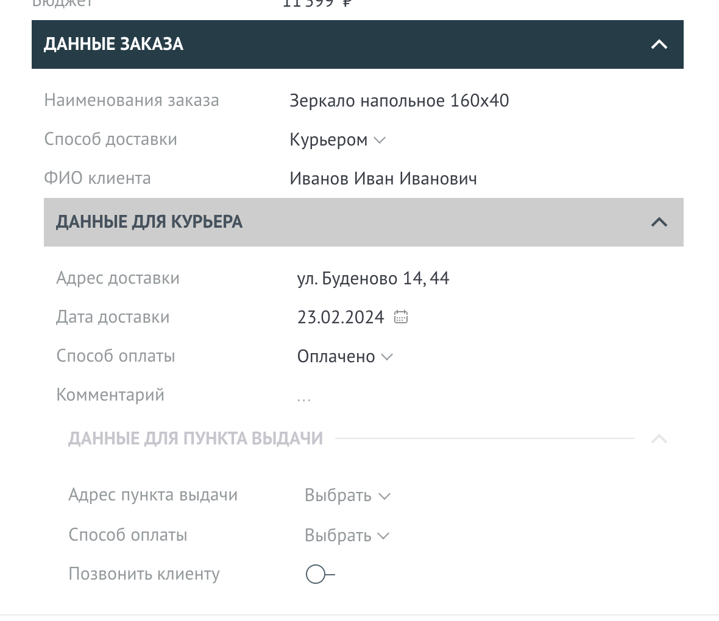Click the delivery date 23.02.2024
The width and height of the screenshot is (719, 621).
(341, 318)
